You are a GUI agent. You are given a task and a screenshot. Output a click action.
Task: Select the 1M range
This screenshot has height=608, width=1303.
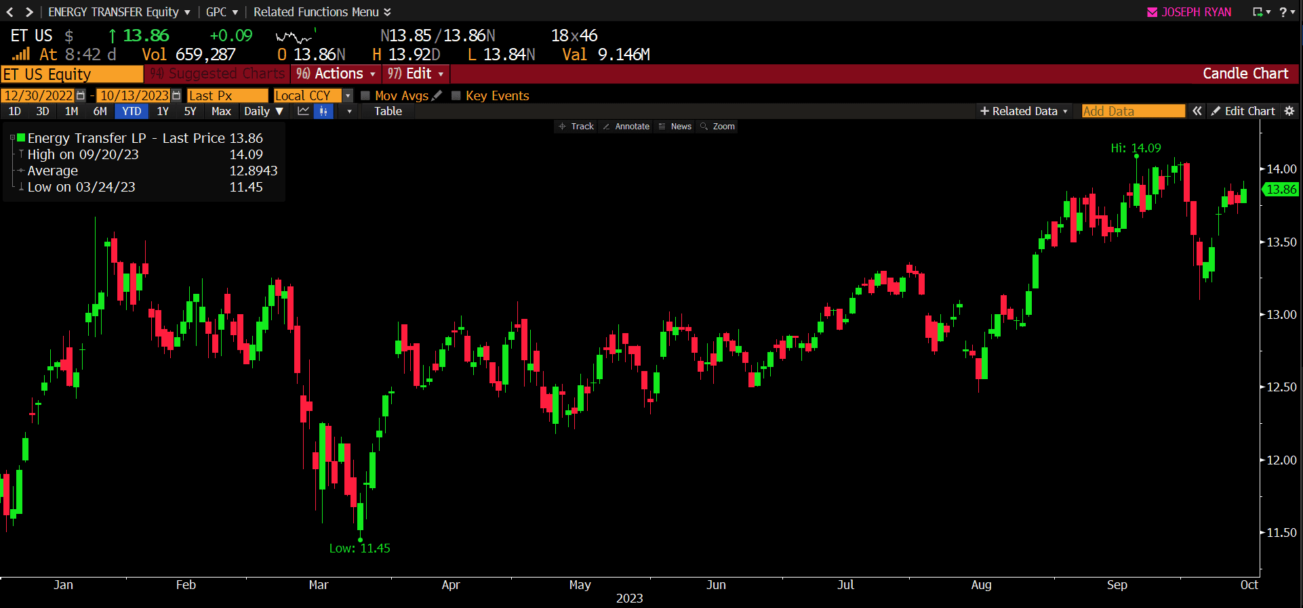click(71, 111)
